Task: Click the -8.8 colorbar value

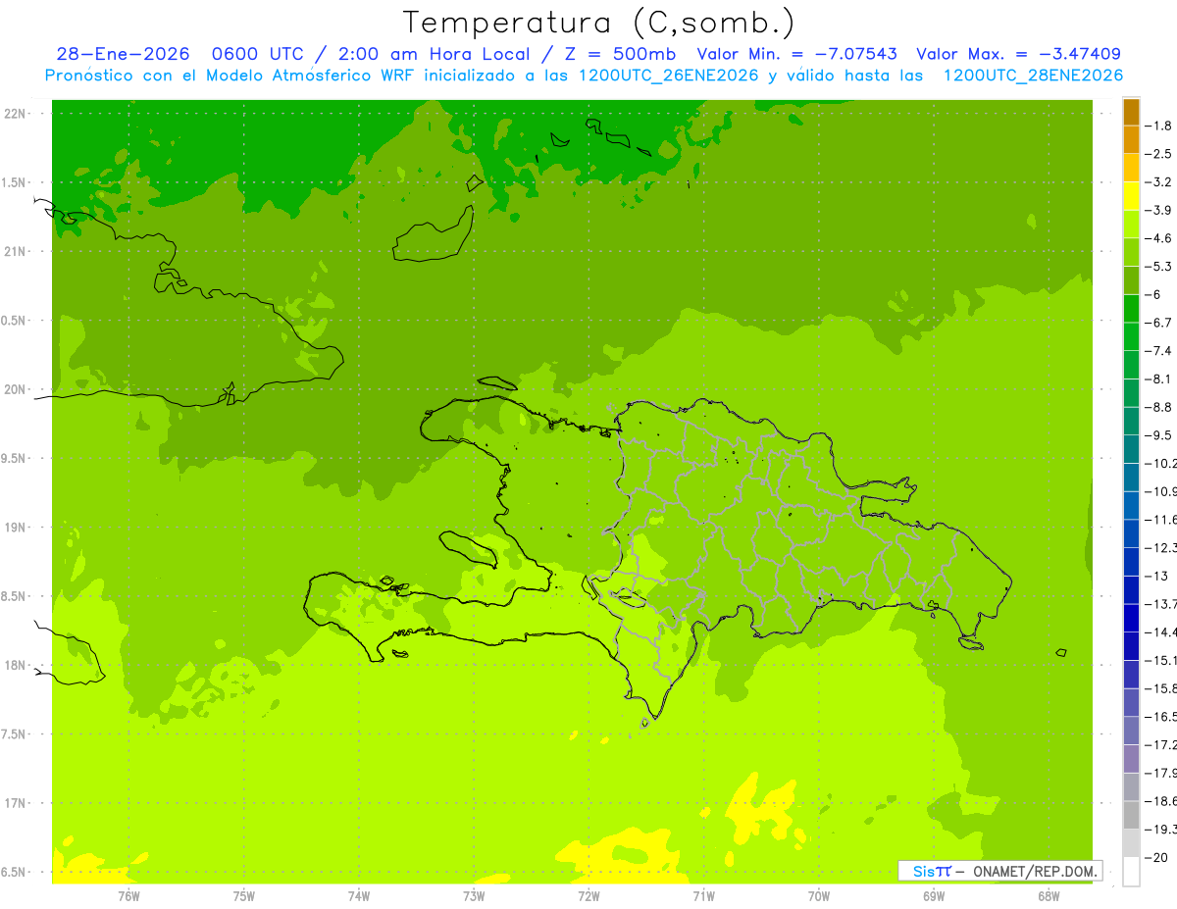Action: (1159, 407)
